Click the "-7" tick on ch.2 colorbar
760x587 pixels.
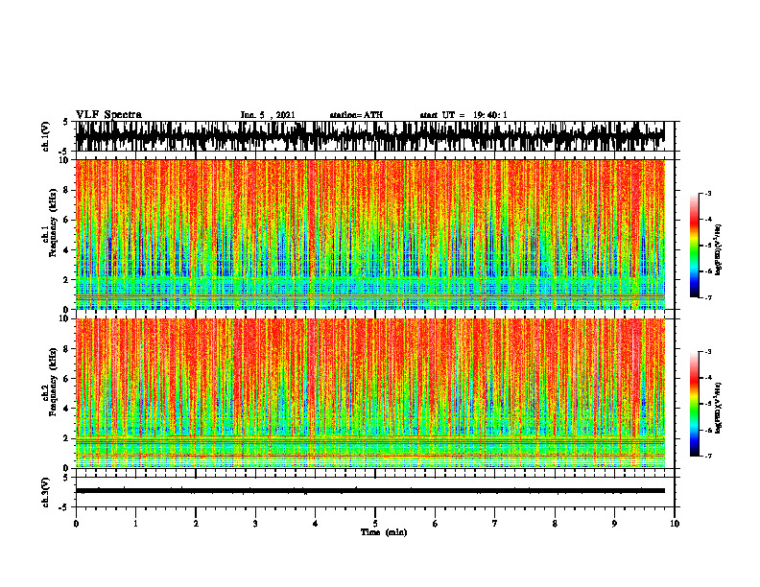click(708, 457)
